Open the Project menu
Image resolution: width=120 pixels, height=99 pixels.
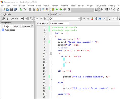(x=31, y=6)
